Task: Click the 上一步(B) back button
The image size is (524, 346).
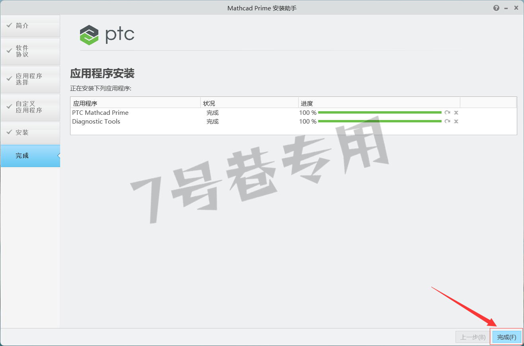Action: (x=473, y=337)
